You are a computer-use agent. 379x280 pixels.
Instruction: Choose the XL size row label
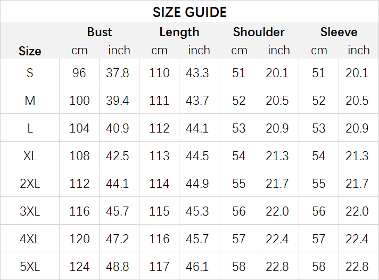(x=30, y=156)
